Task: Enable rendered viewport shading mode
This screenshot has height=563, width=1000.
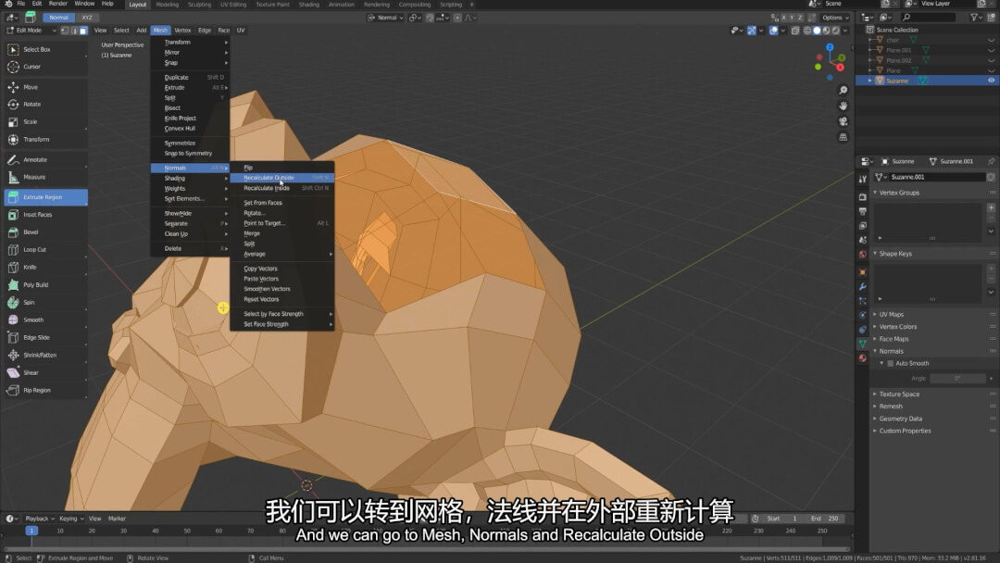Action: [836, 31]
